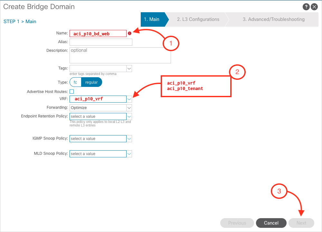The image size is (322, 232).
Task: Focus the Alias text field
Action: click(101, 42)
